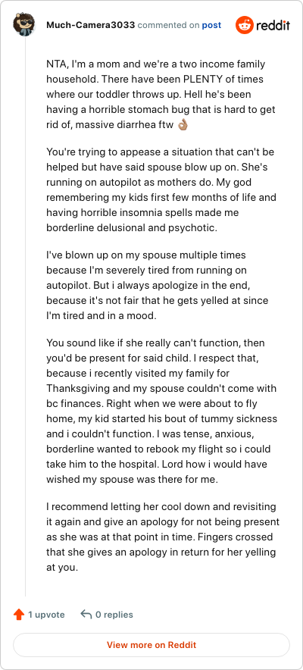Click the "reddit" wordmark in the header

tap(273, 25)
